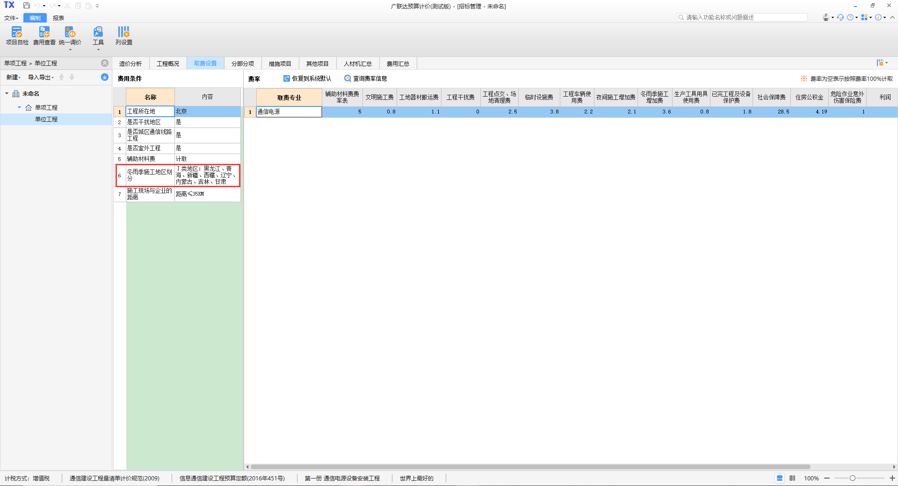Image resolution: width=898 pixels, height=486 pixels.
Task: Expand the 统一调价 dropdown
Action: [x=70, y=49]
